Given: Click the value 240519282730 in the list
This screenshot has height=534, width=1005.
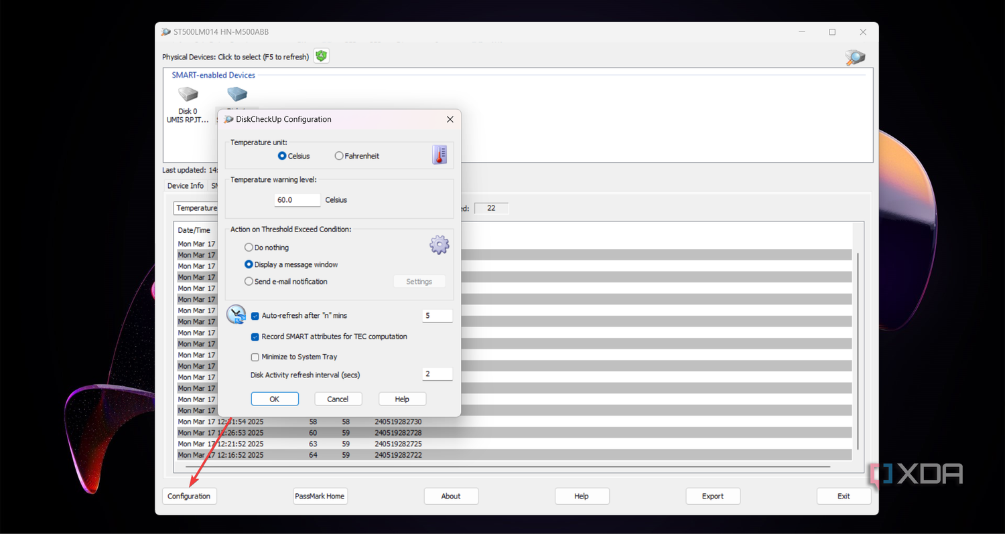Looking at the screenshot, I should click(398, 422).
